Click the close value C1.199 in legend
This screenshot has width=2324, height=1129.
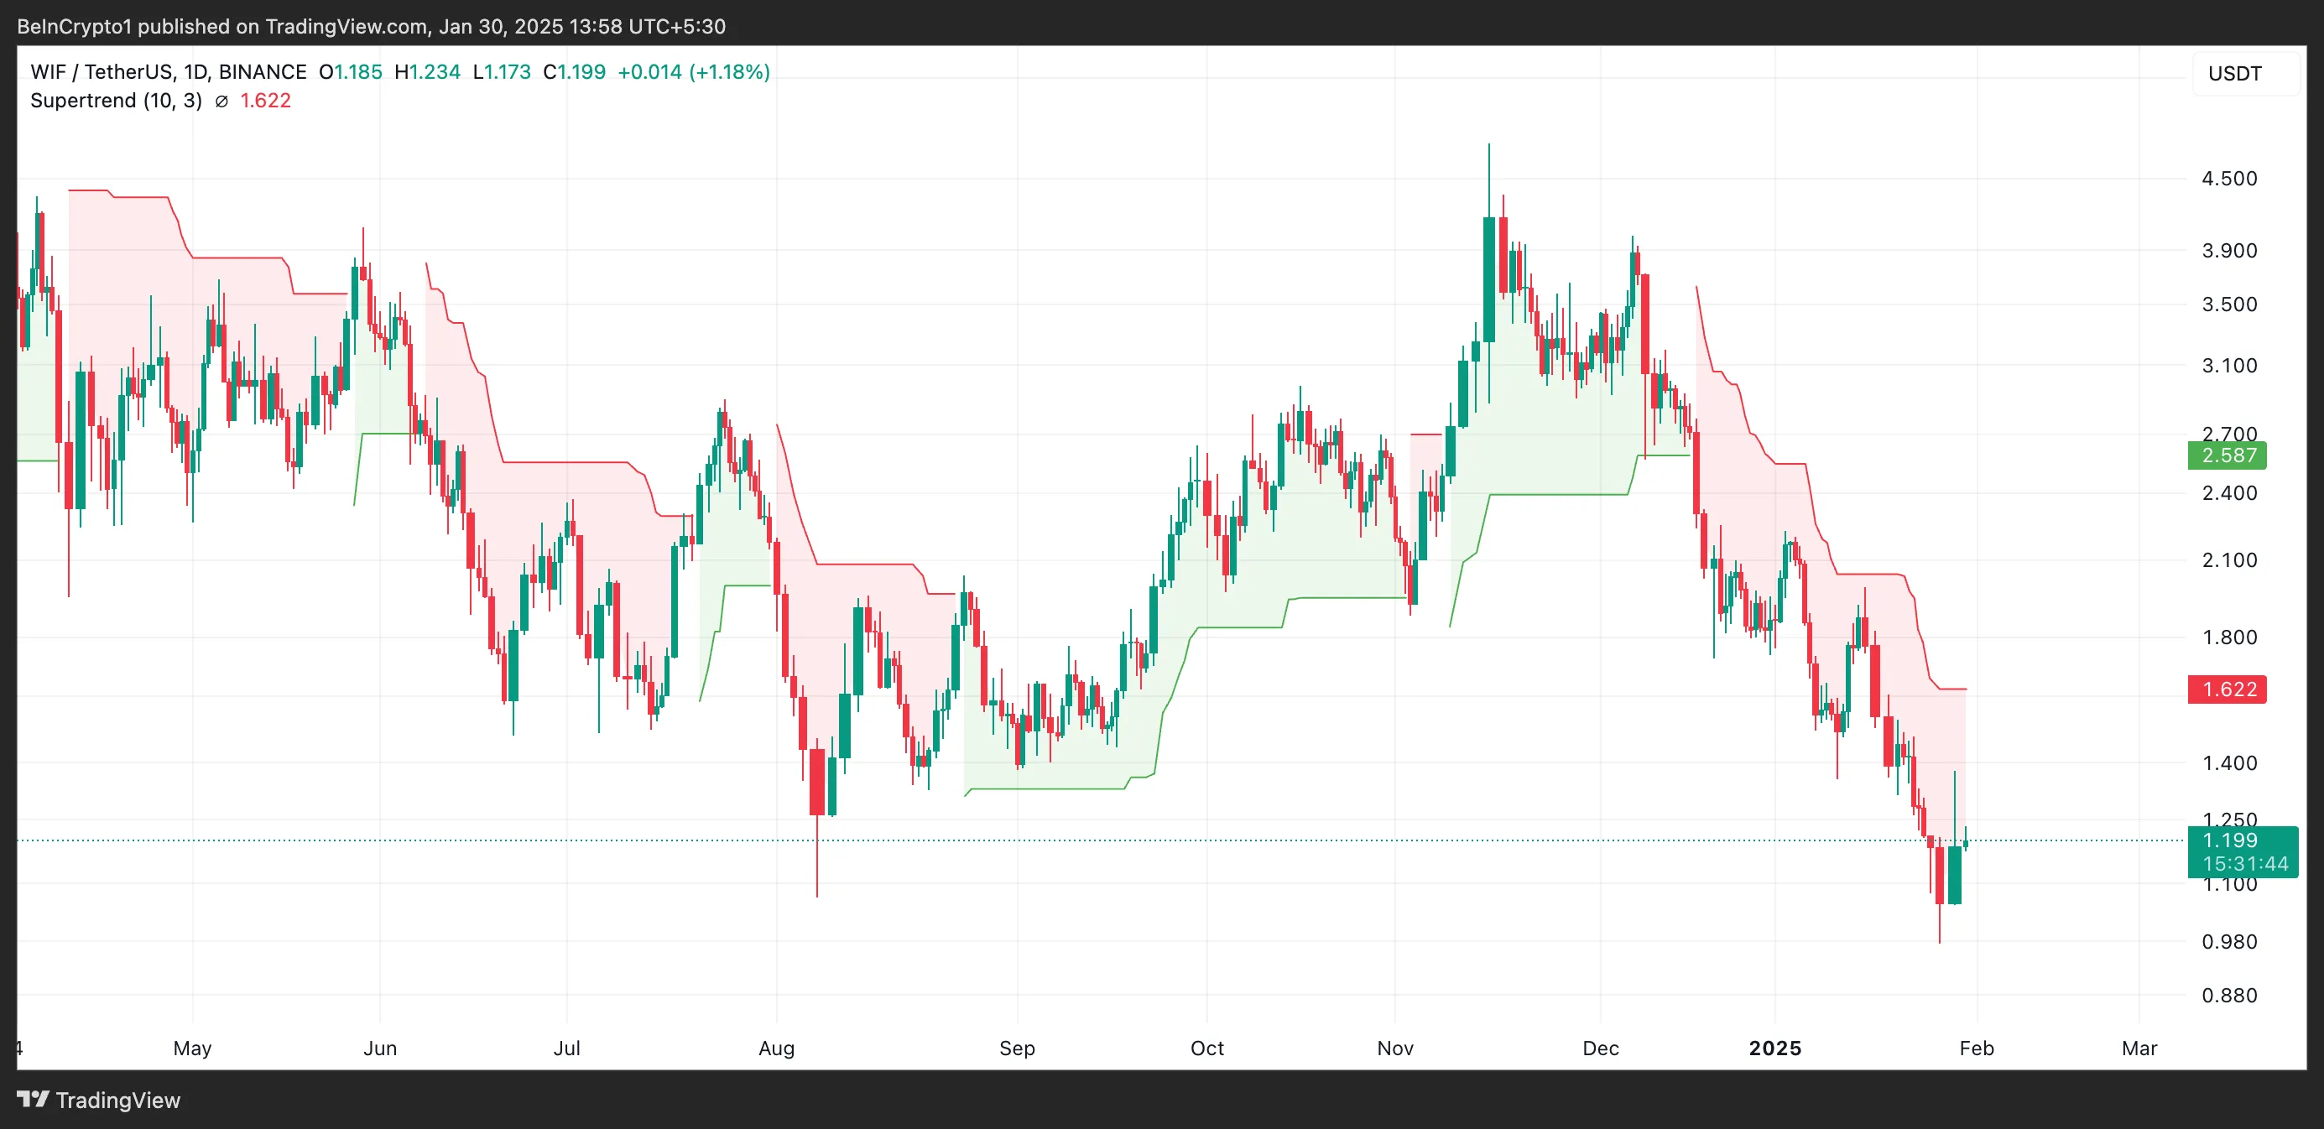(574, 72)
